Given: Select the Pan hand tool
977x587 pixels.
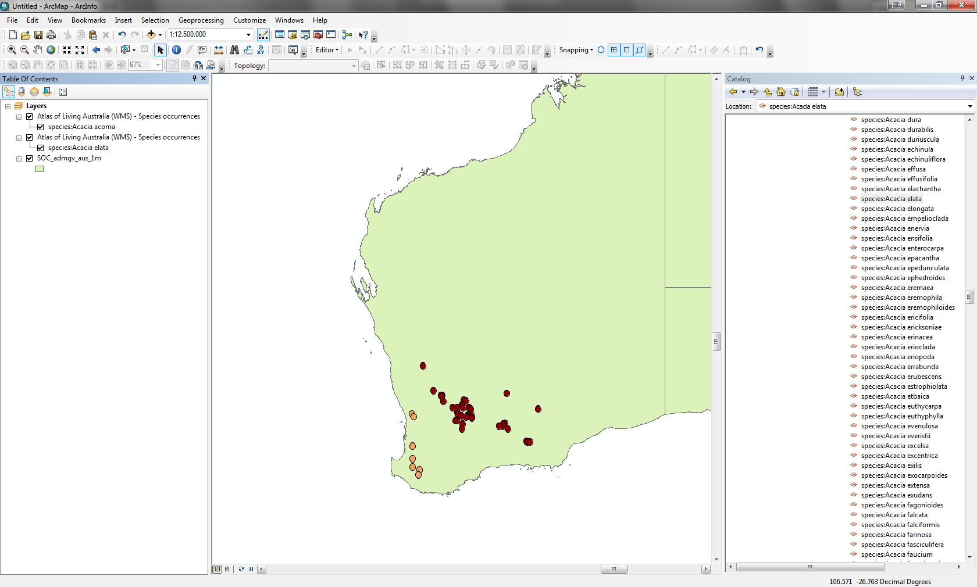Looking at the screenshot, I should click(38, 50).
